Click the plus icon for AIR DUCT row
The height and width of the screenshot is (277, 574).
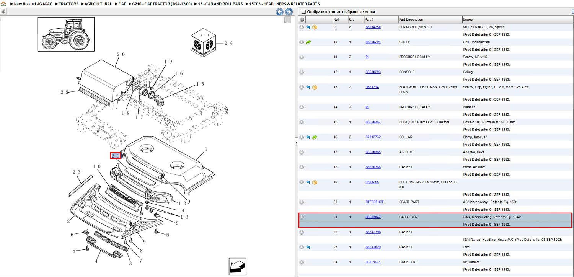302,152
